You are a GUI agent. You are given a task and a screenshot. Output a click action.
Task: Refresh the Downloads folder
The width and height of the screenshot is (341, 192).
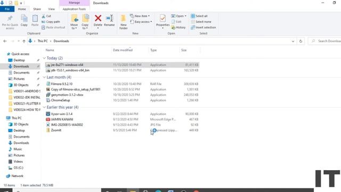[x=301, y=41]
